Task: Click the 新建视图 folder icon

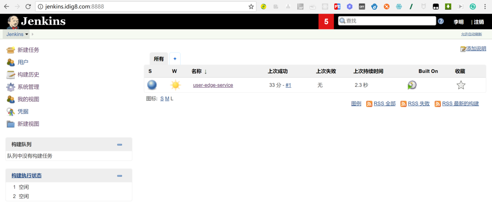Action: (11, 124)
